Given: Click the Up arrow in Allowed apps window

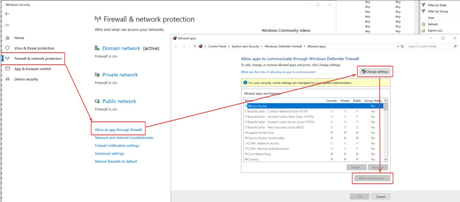Looking at the screenshot, I should tap(195, 46).
